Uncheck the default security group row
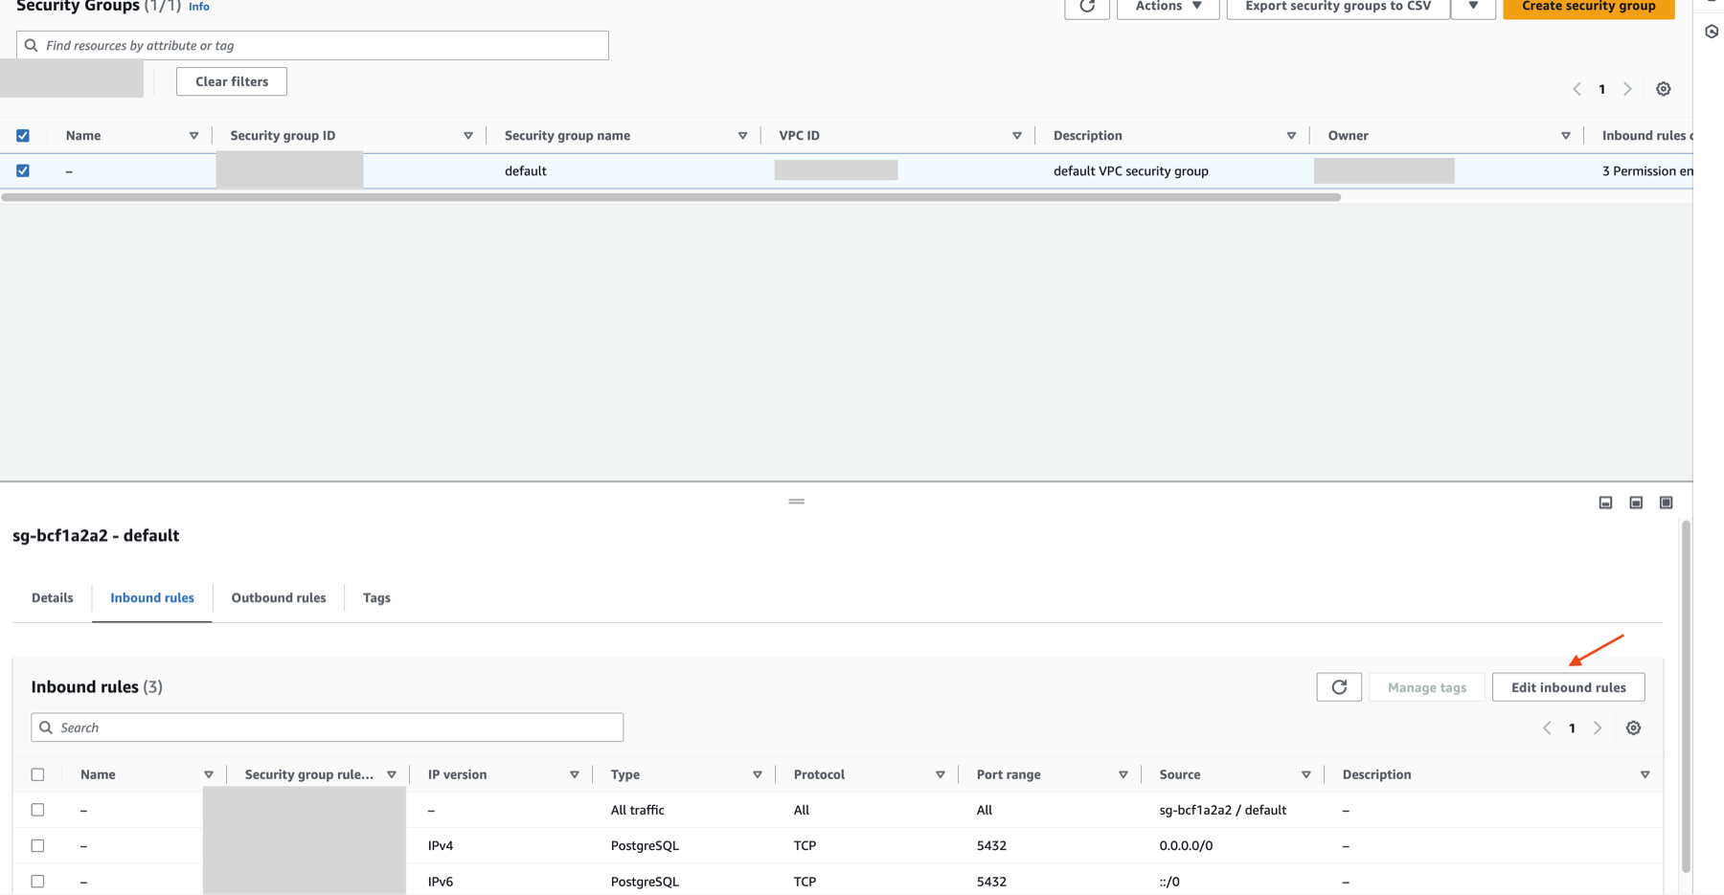Viewport: 1724px width, 895px height. pyautogui.click(x=23, y=169)
